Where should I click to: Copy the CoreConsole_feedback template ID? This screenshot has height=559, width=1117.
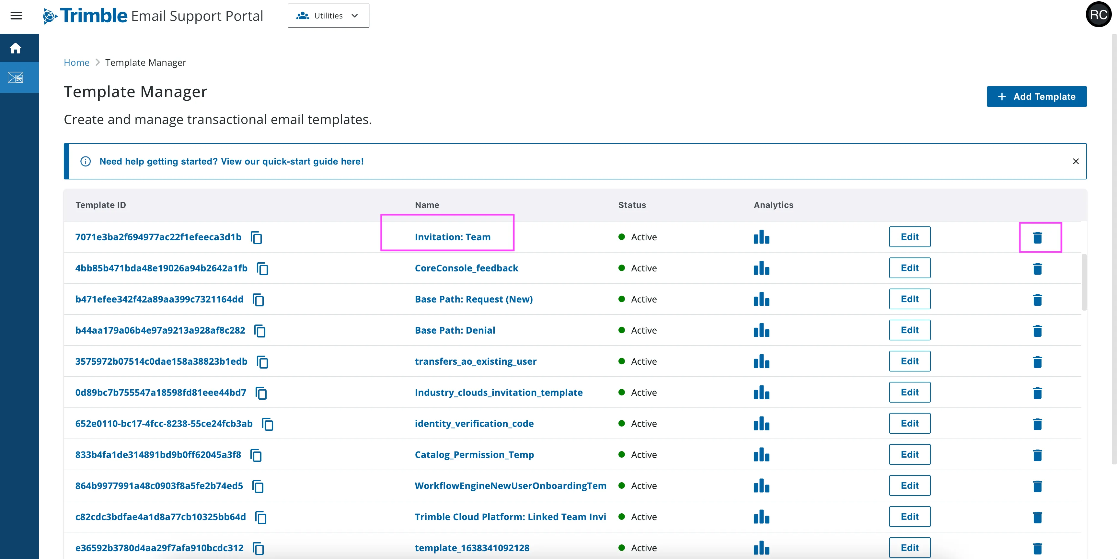(262, 269)
